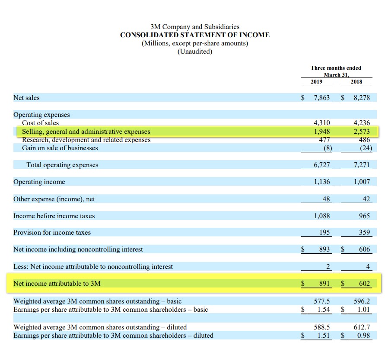Click basic shares value 577.5

click(x=321, y=301)
